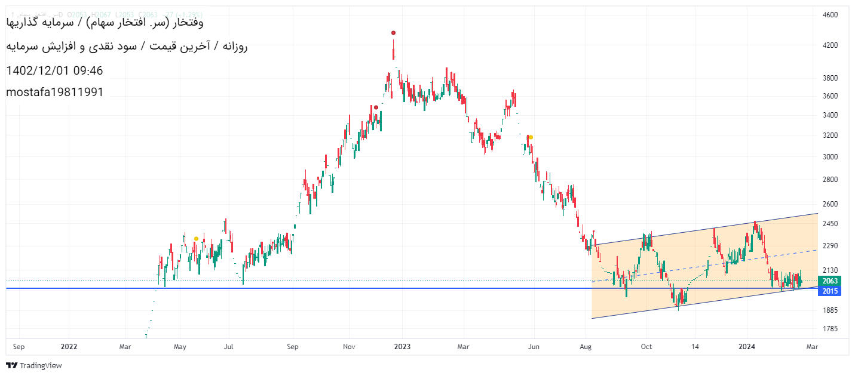Viewport: 855px width, 376px height.
Task: Click the Jul label on time axis
Action: (x=229, y=346)
